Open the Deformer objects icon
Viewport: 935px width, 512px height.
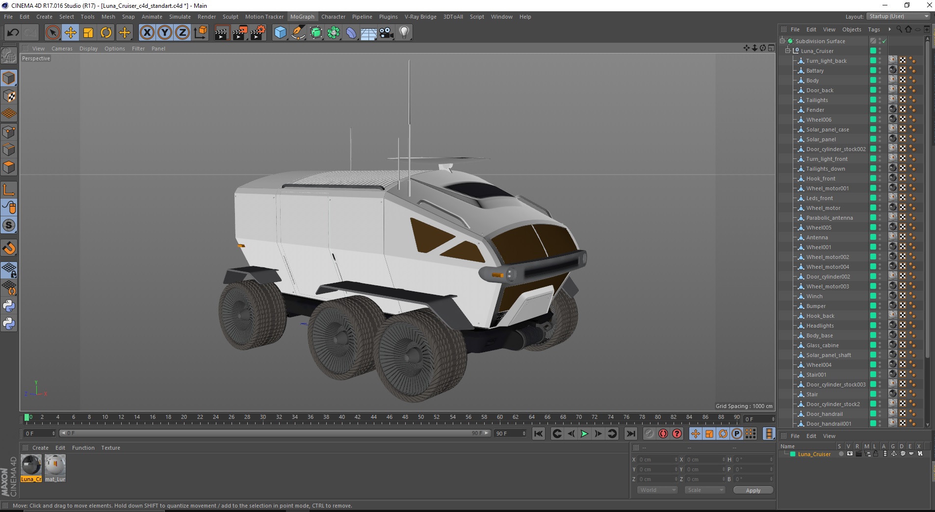click(351, 33)
